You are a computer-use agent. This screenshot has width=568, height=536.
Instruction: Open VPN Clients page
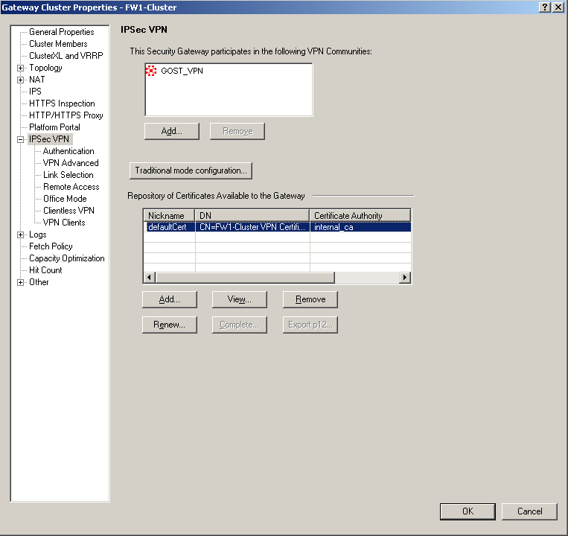(x=64, y=223)
